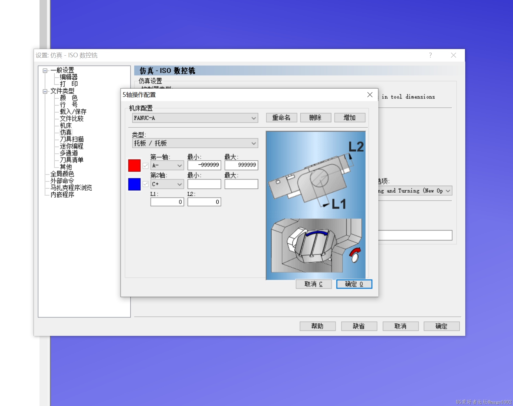The image size is (513, 406).
Task: Click the help question mark in settings window
Action: tap(430, 55)
